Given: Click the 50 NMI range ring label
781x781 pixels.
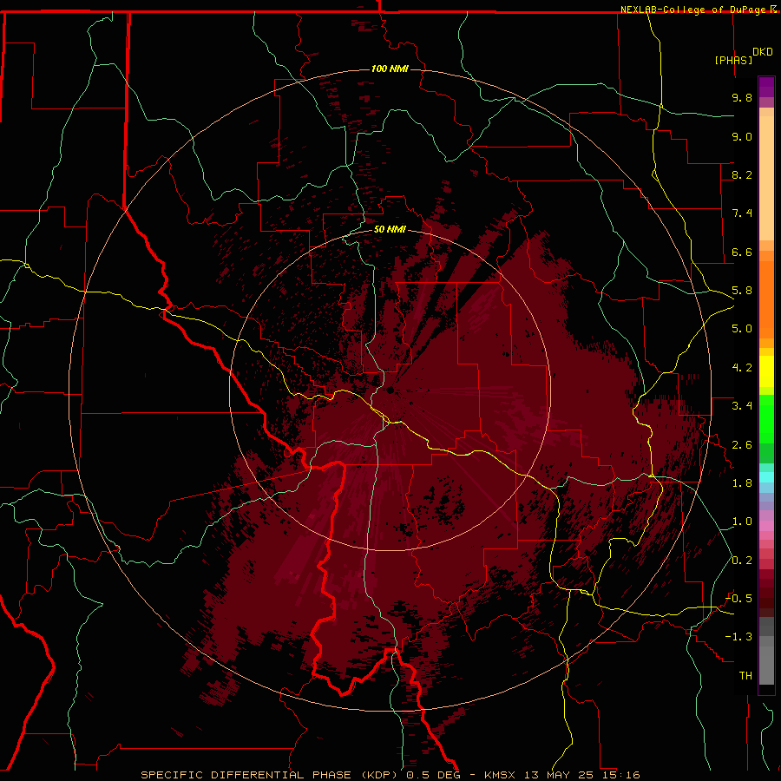Looking at the screenshot, I should 390,229.
